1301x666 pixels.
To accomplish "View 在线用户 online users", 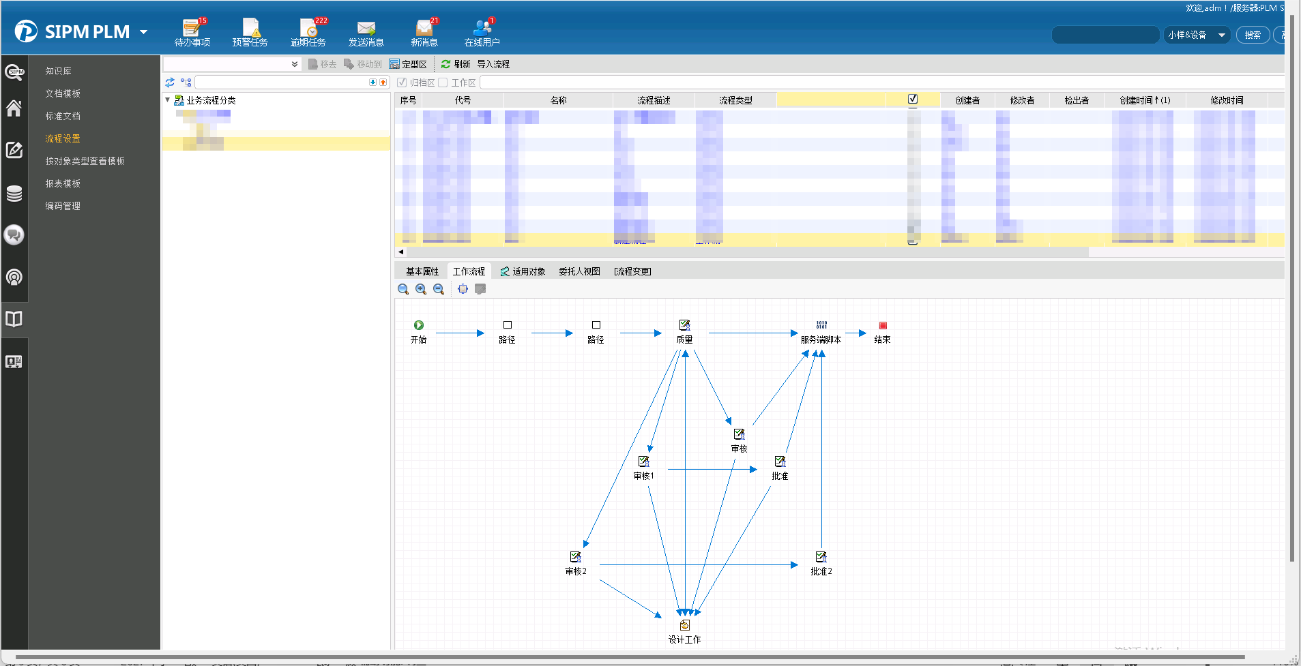I will 482,32.
